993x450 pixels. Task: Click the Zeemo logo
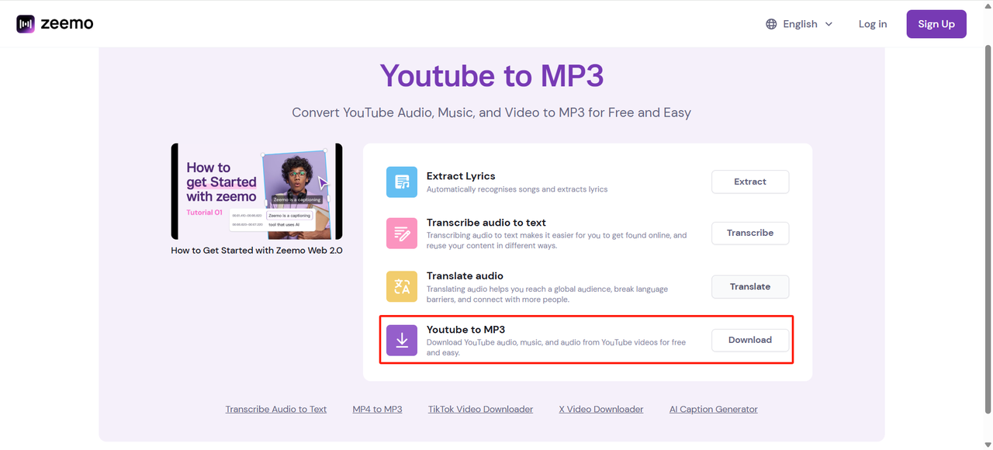tap(54, 23)
